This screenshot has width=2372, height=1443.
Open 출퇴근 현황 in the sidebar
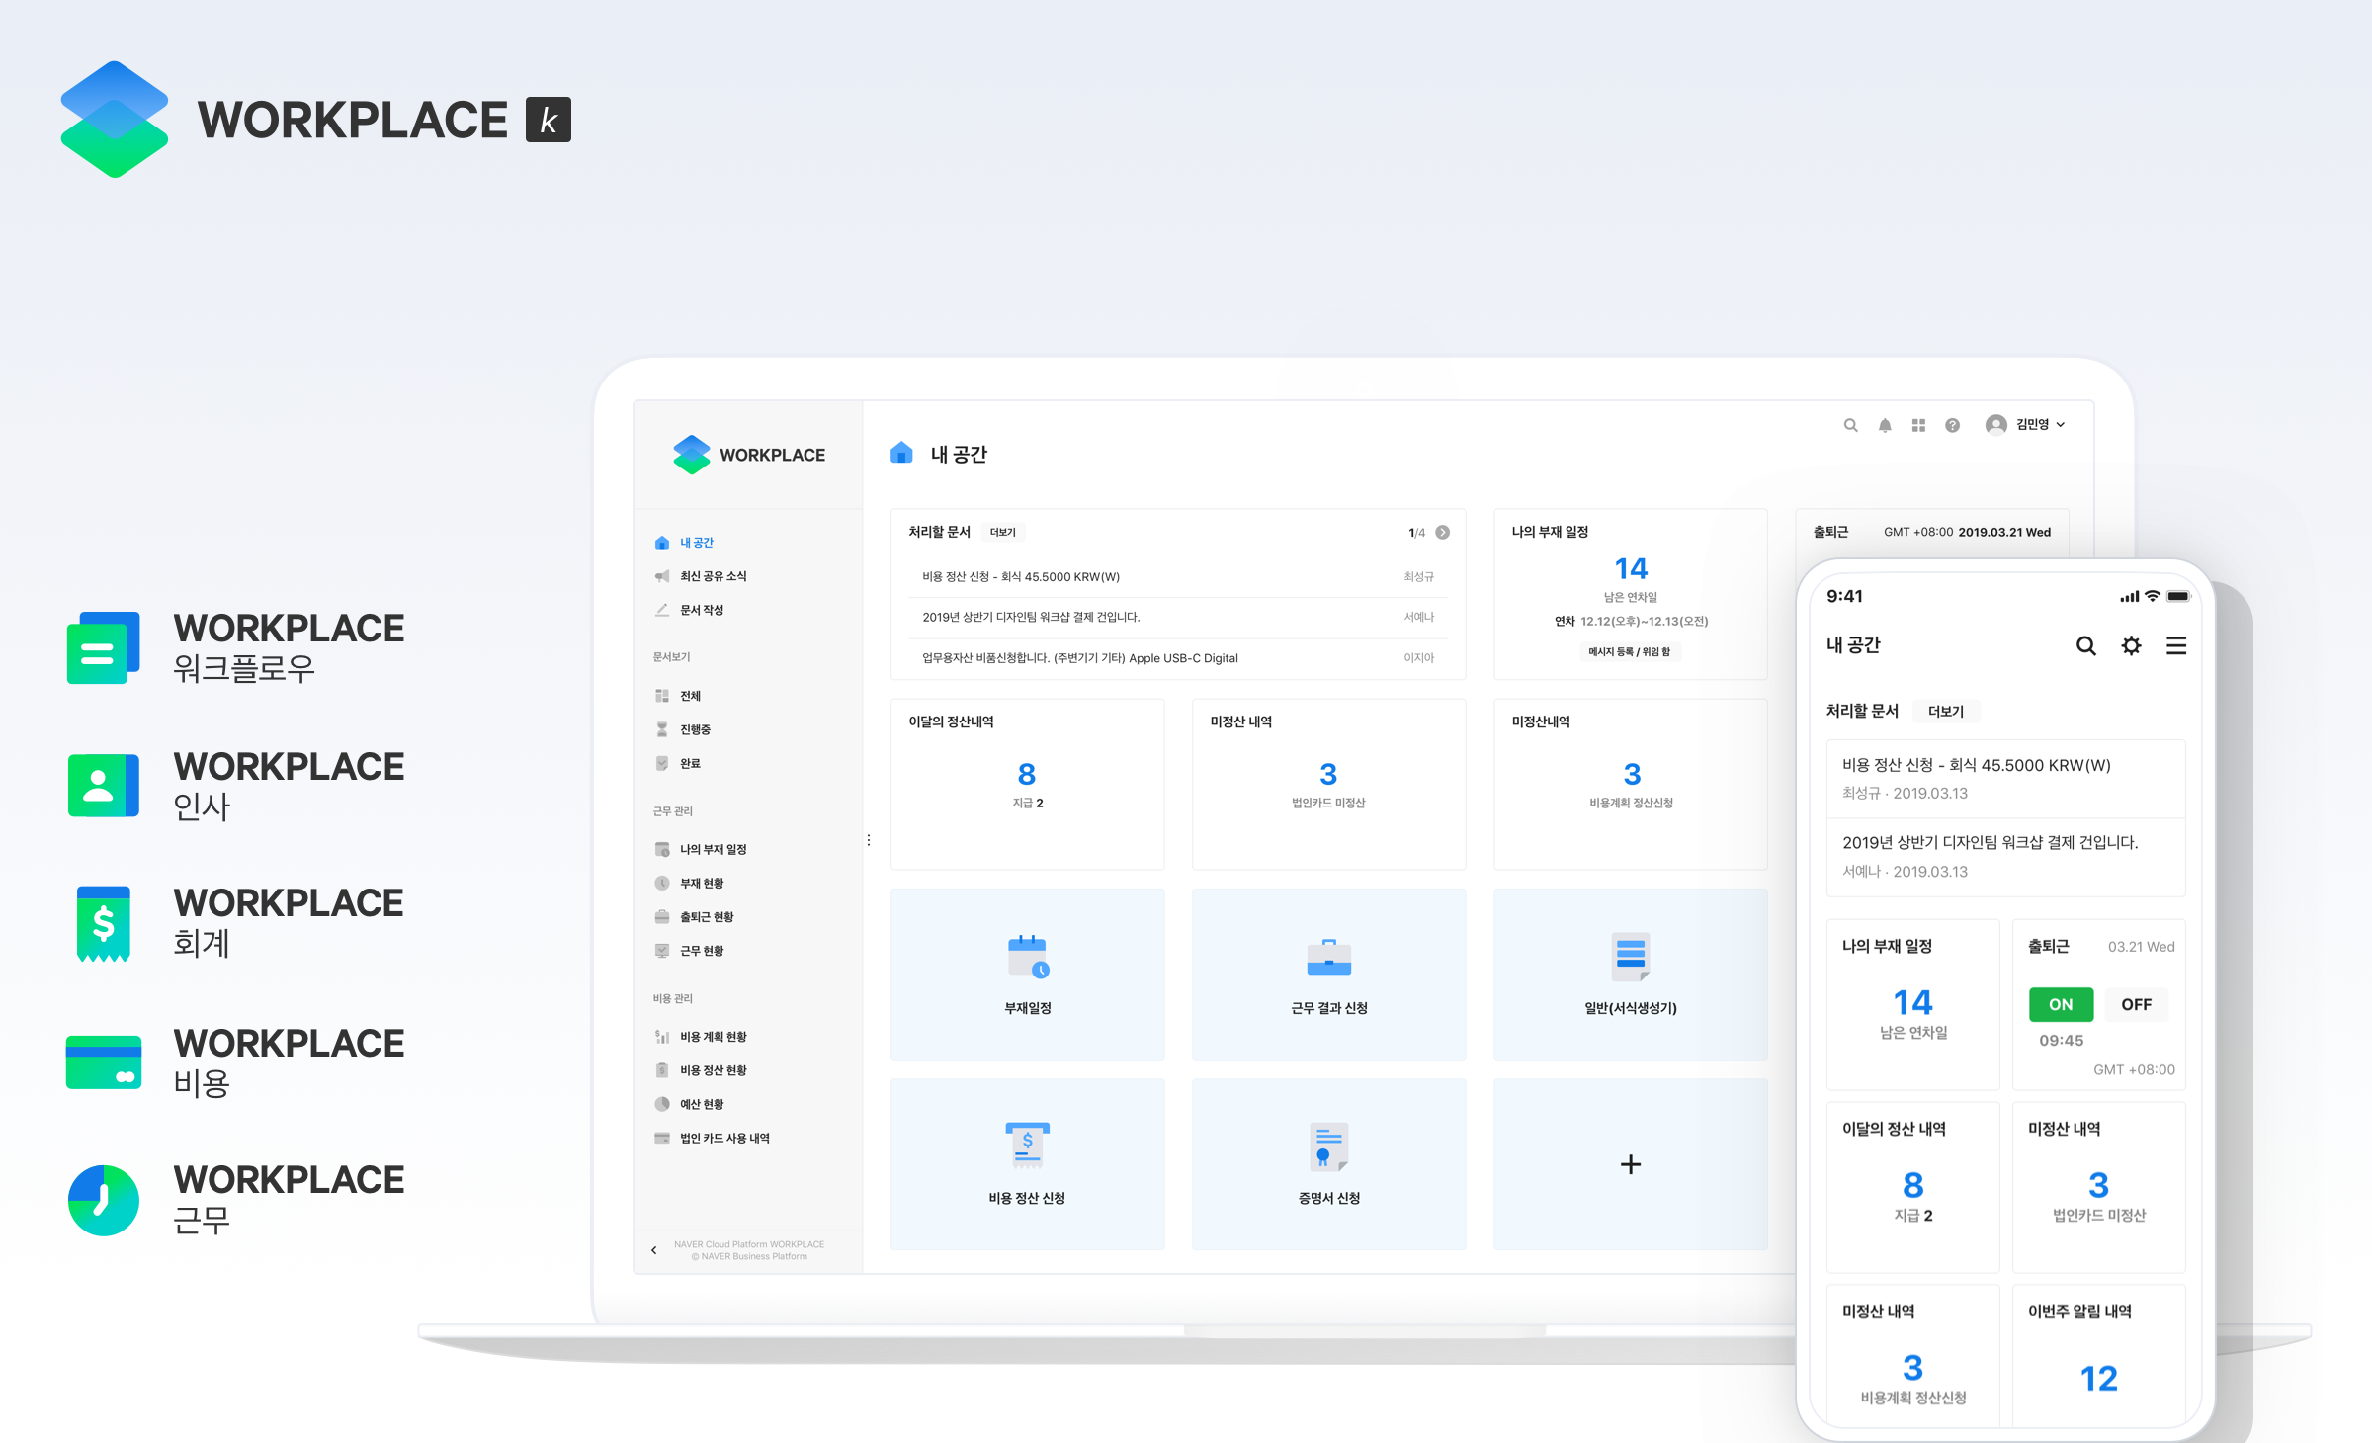pos(694,916)
